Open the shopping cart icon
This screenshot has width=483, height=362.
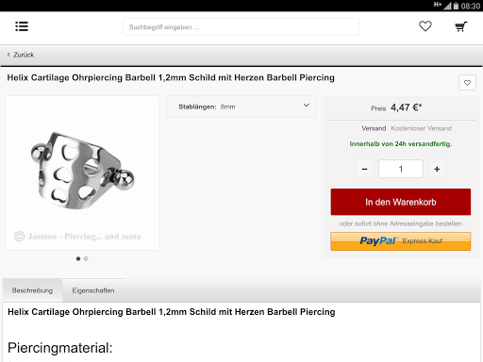click(461, 26)
